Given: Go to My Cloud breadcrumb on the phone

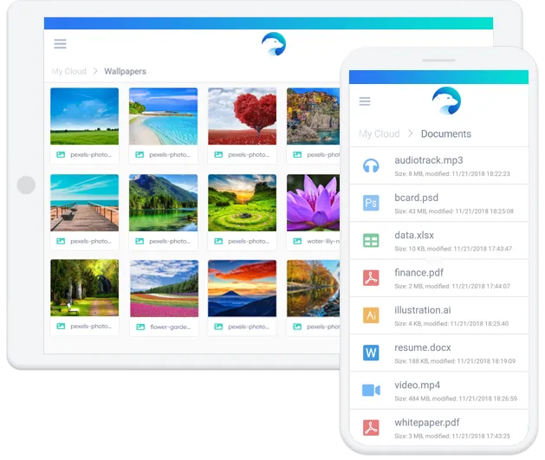Looking at the screenshot, I should pos(380,134).
